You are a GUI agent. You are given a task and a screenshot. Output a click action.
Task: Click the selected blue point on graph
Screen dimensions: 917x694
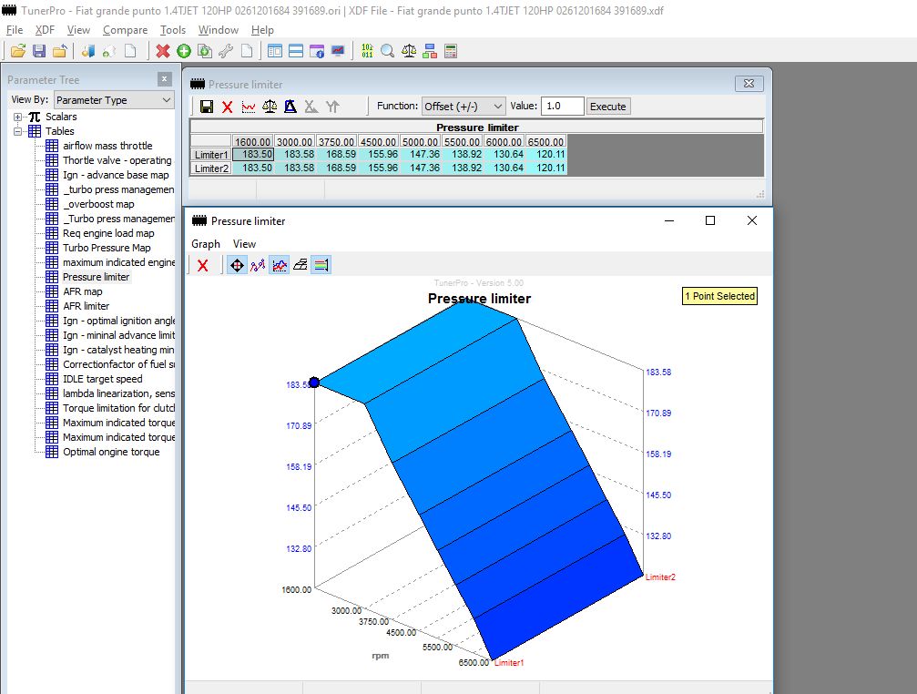pyautogui.click(x=314, y=383)
